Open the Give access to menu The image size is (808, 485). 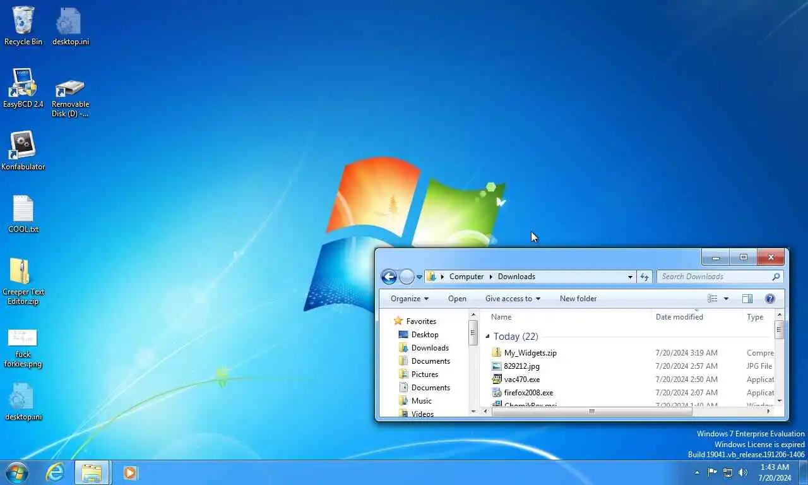513,299
